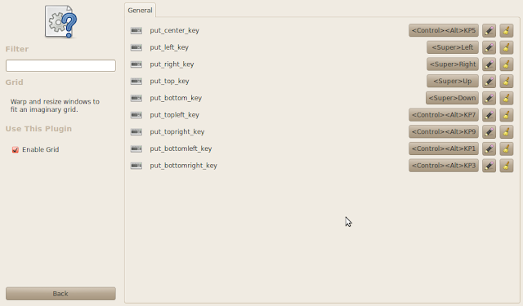Click the pencil edit icon for put_center_key
Image resolution: width=523 pixels, height=306 pixels.
[x=489, y=30]
